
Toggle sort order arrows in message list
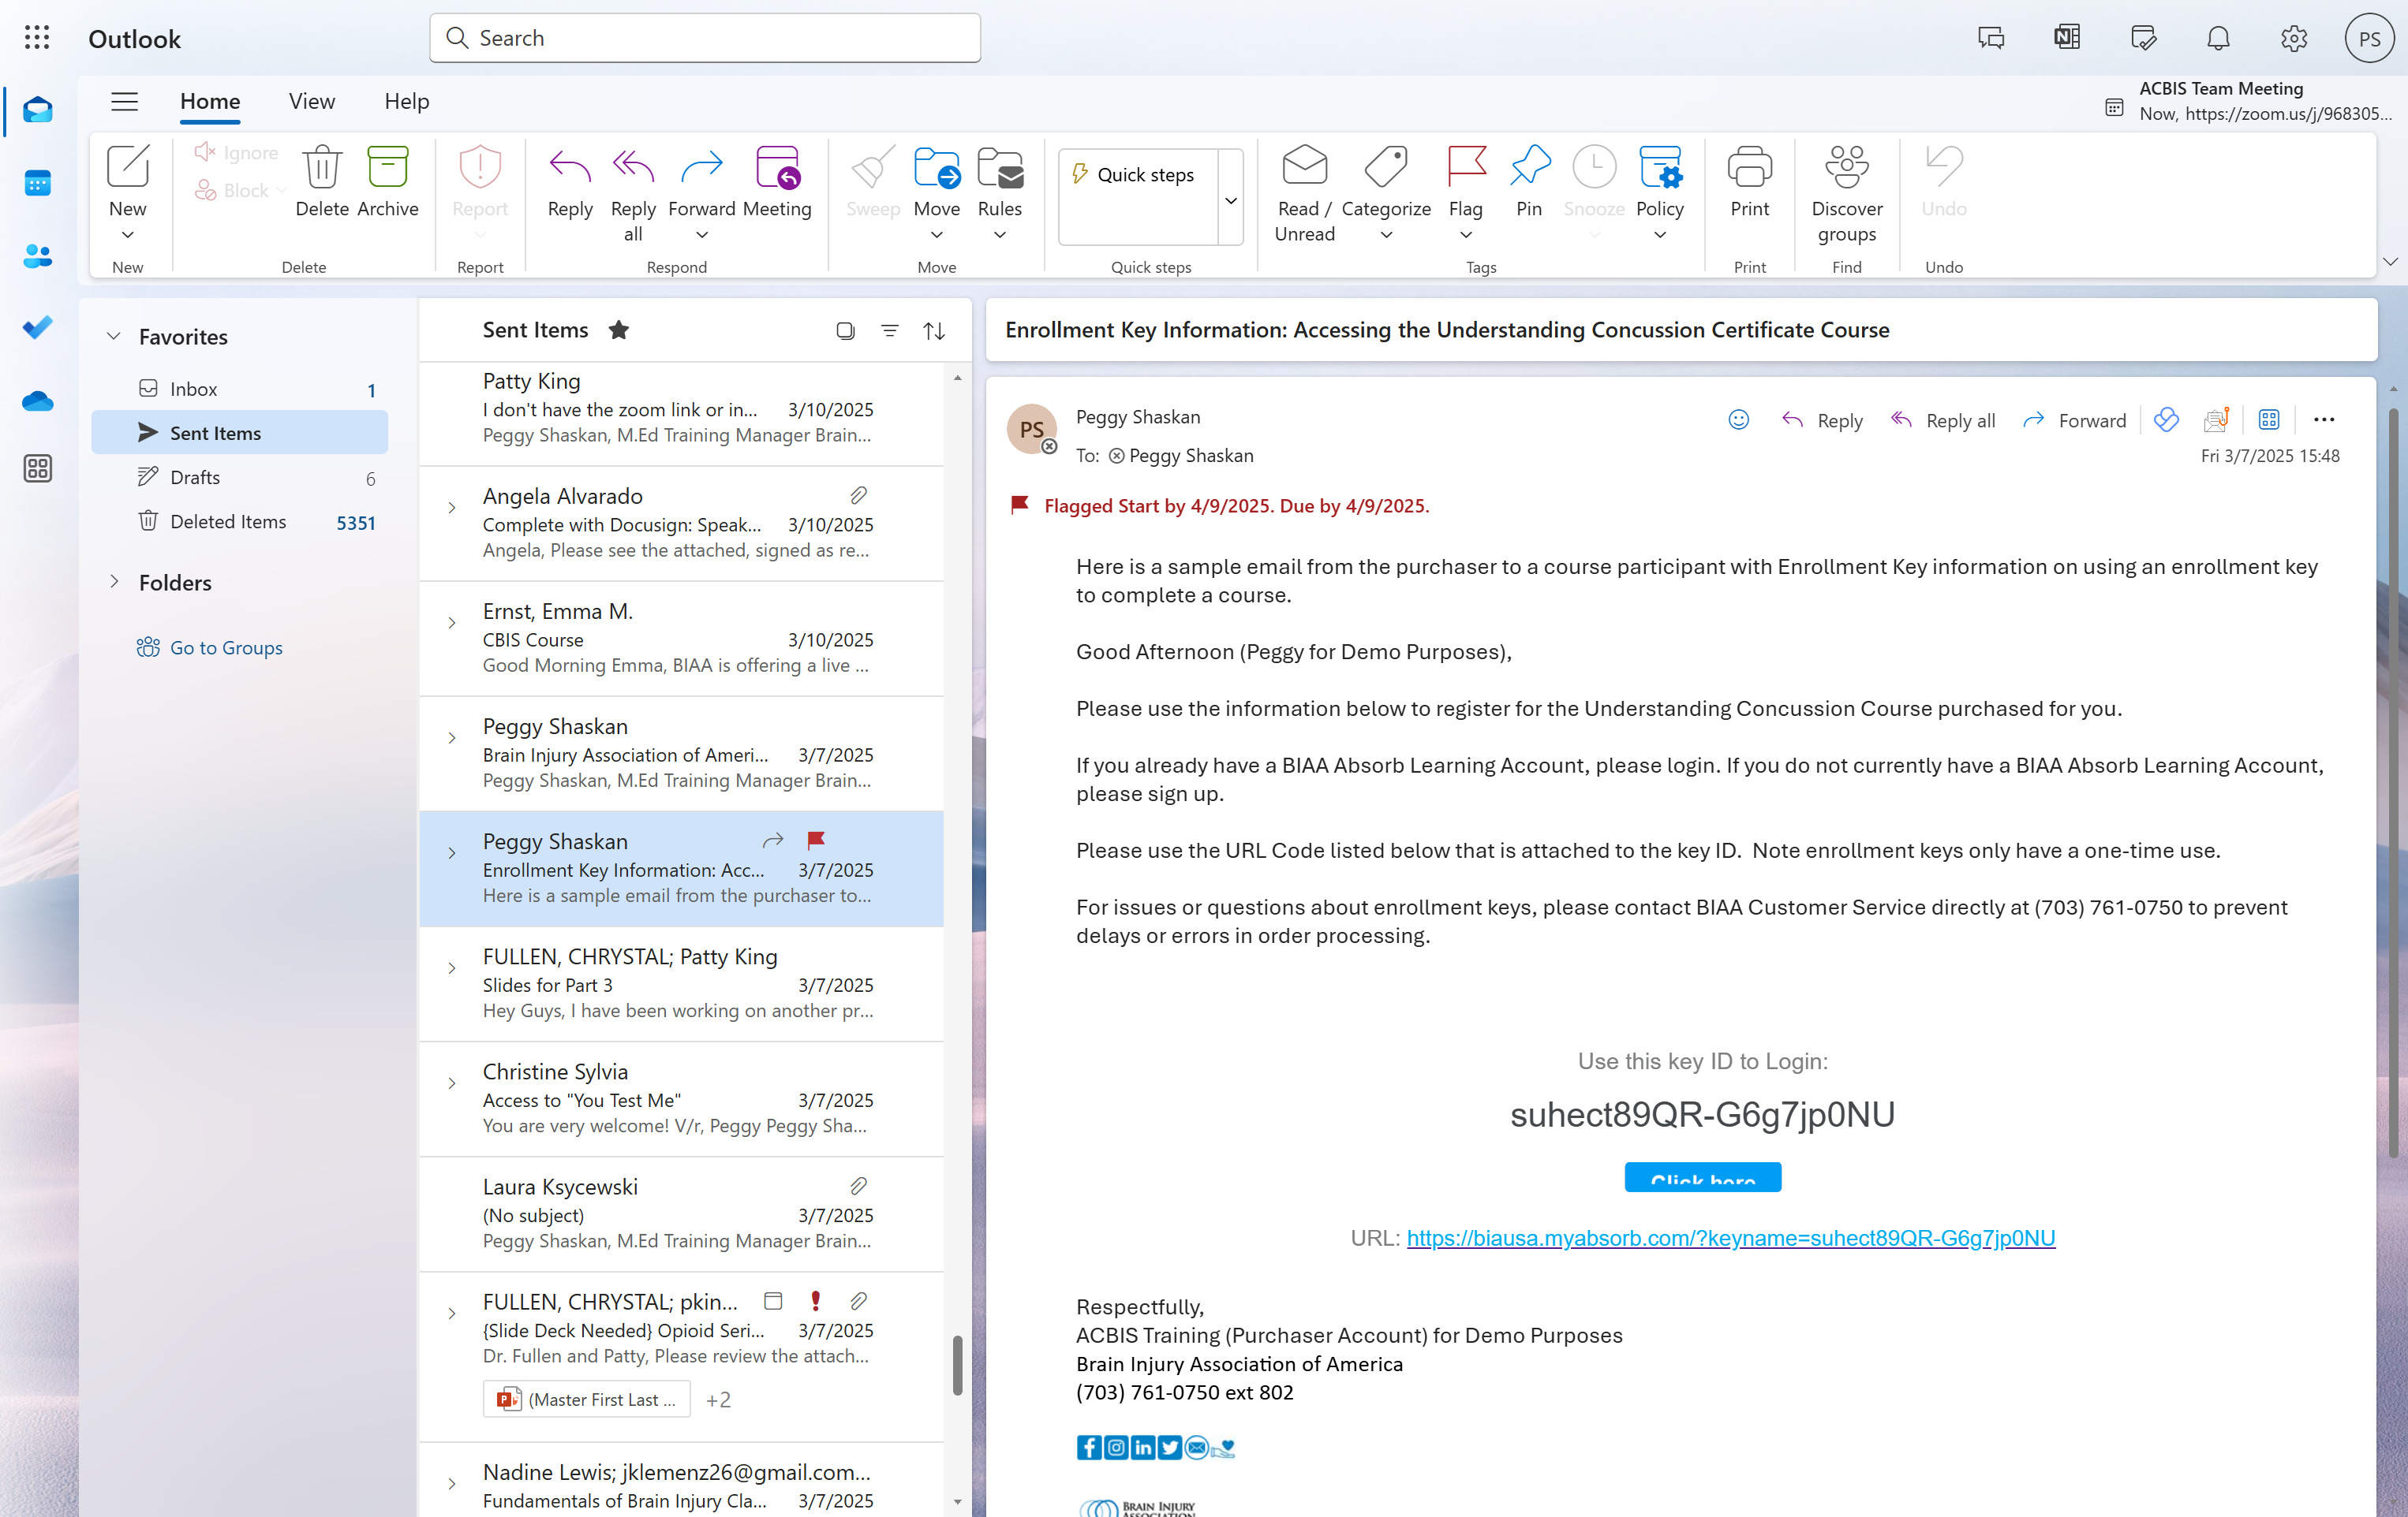[x=934, y=331]
